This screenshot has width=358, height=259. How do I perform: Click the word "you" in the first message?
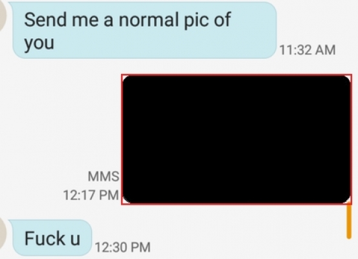(x=39, y=43)
